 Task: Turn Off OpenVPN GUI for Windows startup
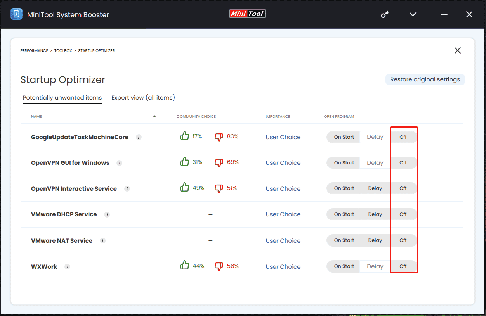coord(403,163)
